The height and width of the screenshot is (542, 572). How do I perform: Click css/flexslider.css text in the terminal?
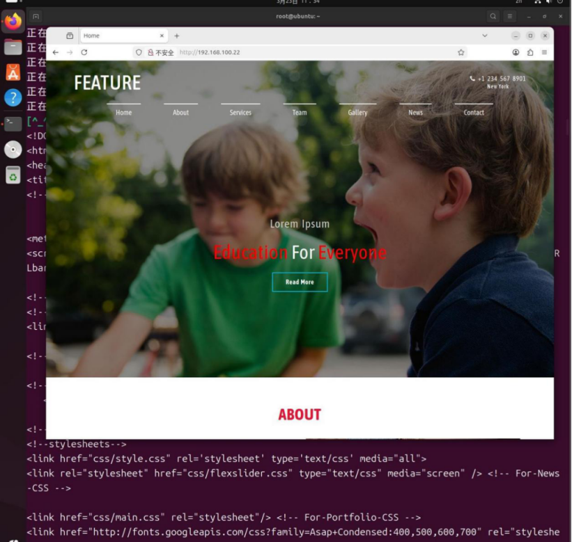click(239, 474)
